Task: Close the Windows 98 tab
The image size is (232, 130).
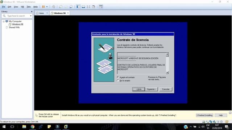Action: pyautogui.click(x=68, y=13)
